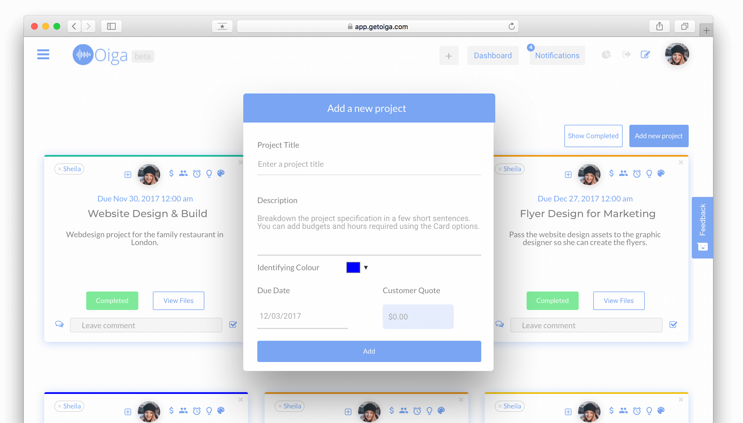Screen dimensions: 743x423
Task: Click the edit pencil icon in header
Action: tap(645, 54)
